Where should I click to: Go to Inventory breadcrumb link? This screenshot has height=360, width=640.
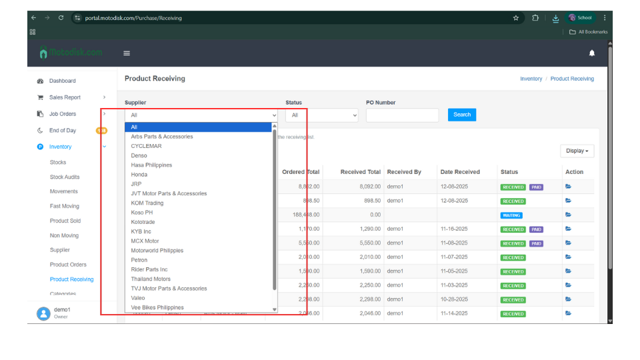click(x=531, y=79)
